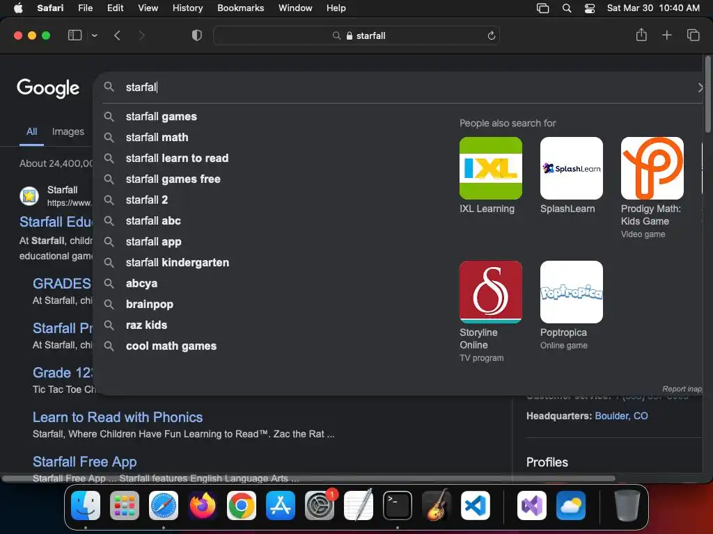Image resolution: width=713 pixels, height=534 pixels.
Task: Open the Trash from the Dock
Action: 627,505
